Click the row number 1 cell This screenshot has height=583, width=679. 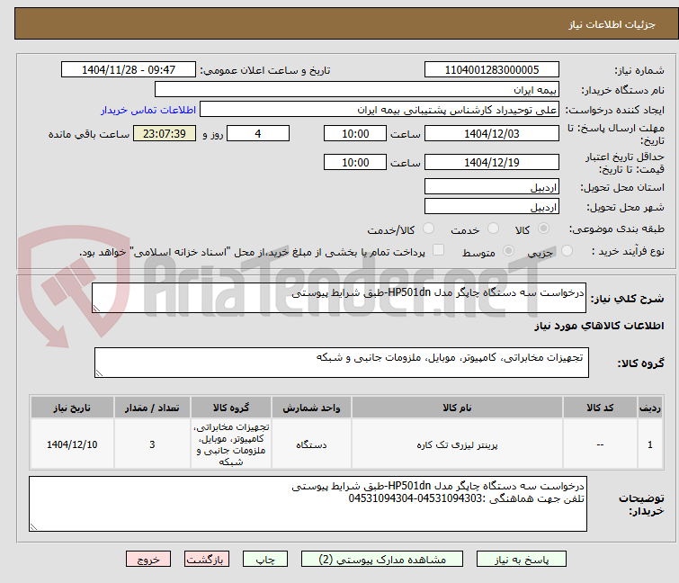(650, 444)
